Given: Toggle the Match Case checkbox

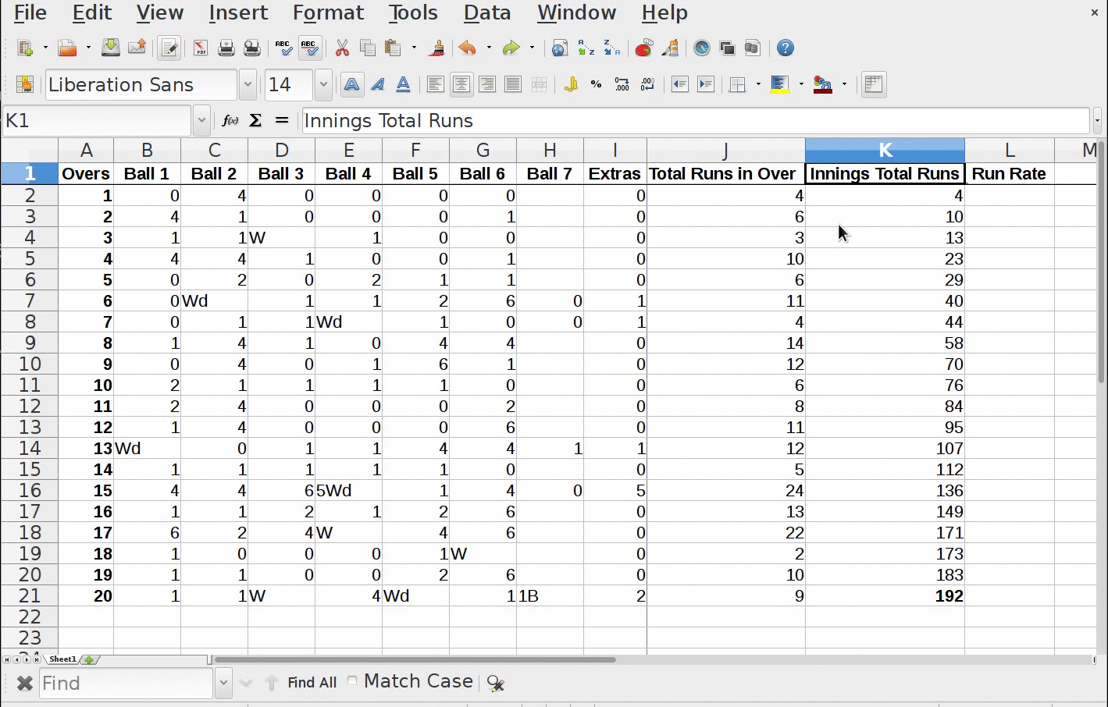Looking at the screenshot, I should (x=353, y=681).
